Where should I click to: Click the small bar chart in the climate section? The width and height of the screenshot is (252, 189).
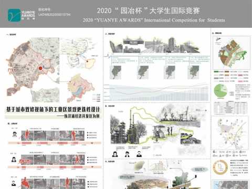coord(158,165)
